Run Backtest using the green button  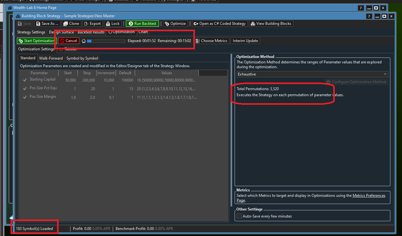142,24
